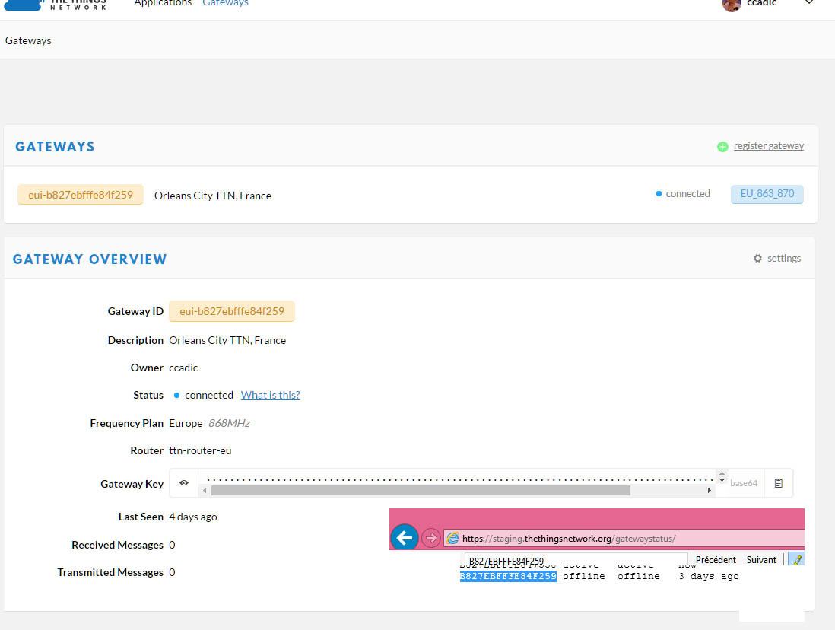Click the Router value ttn-router-eu

(x=200, y=450)
